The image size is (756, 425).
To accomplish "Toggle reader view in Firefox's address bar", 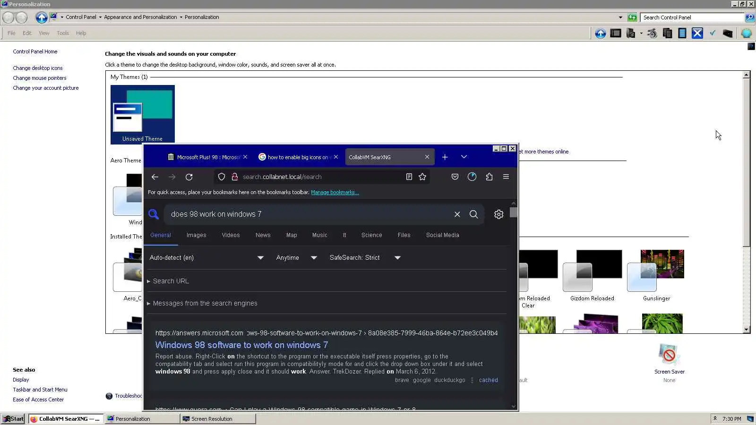I will pyautogui.click(x=409, y=177).
